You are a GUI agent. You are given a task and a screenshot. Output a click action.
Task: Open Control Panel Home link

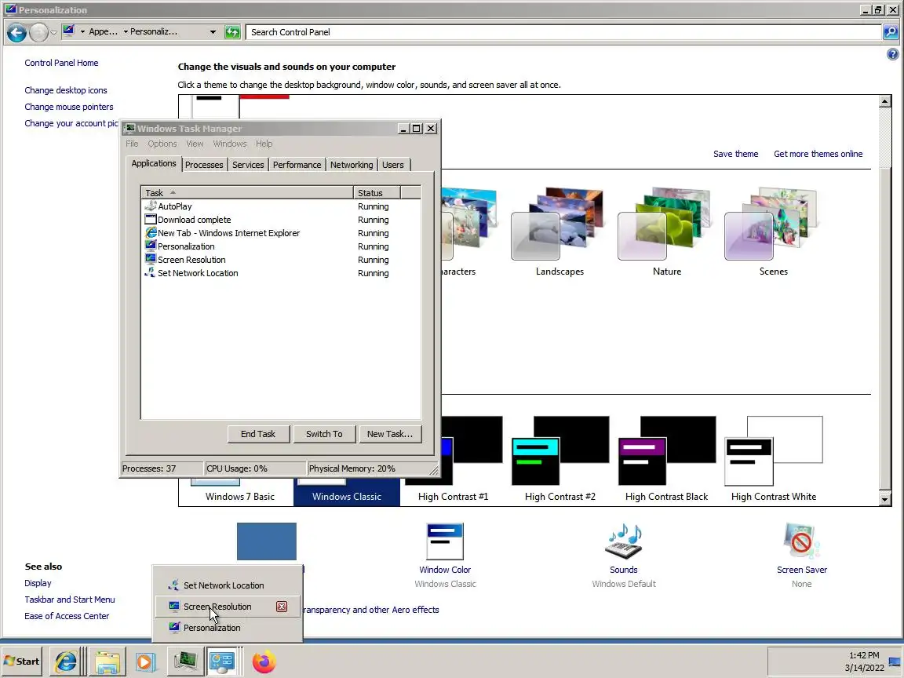[x=61, y=63]
